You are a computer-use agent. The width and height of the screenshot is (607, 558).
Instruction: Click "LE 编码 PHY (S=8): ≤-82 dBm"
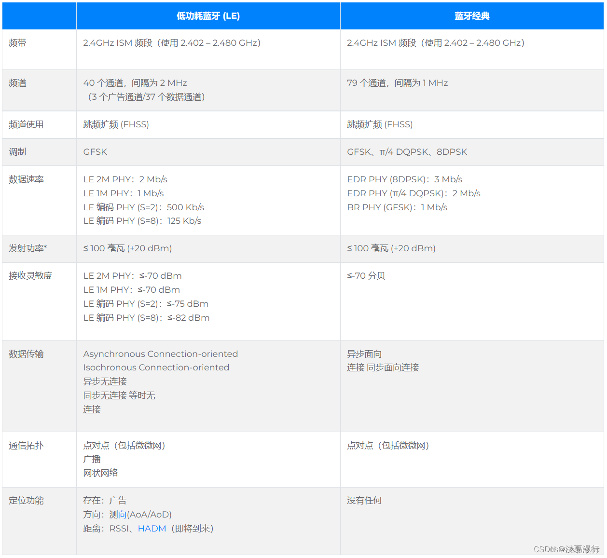coord(146,318)
